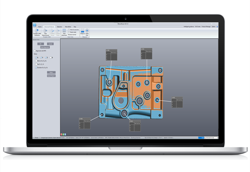Click the hole in the part's top-left corner
Viewport: 250px width, 172px height.
102,70
